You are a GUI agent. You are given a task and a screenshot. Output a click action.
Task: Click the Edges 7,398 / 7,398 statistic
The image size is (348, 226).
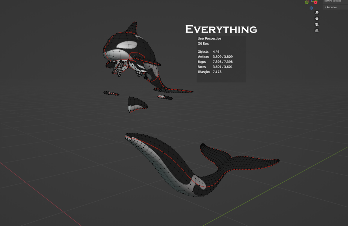215,62
